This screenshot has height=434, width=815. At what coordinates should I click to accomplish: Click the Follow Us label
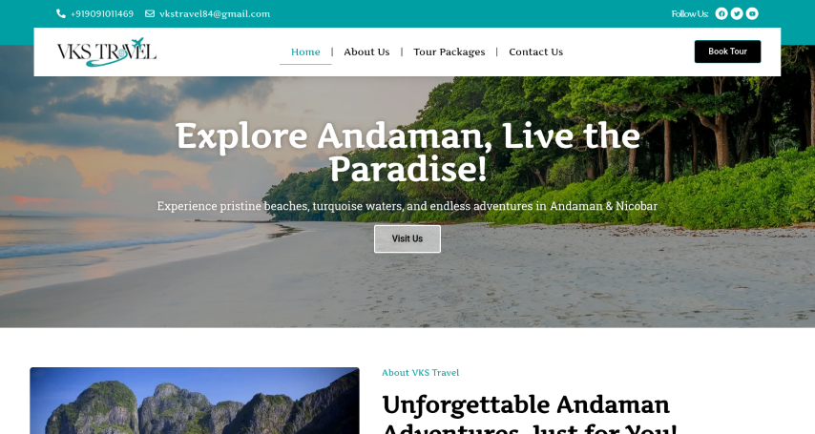coord(690,14)
